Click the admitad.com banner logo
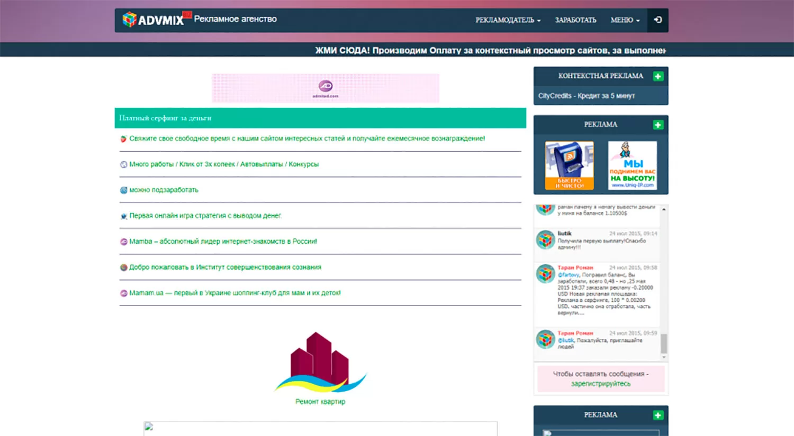794x436 pixels. pyautogui.click(x=326, y=87)
